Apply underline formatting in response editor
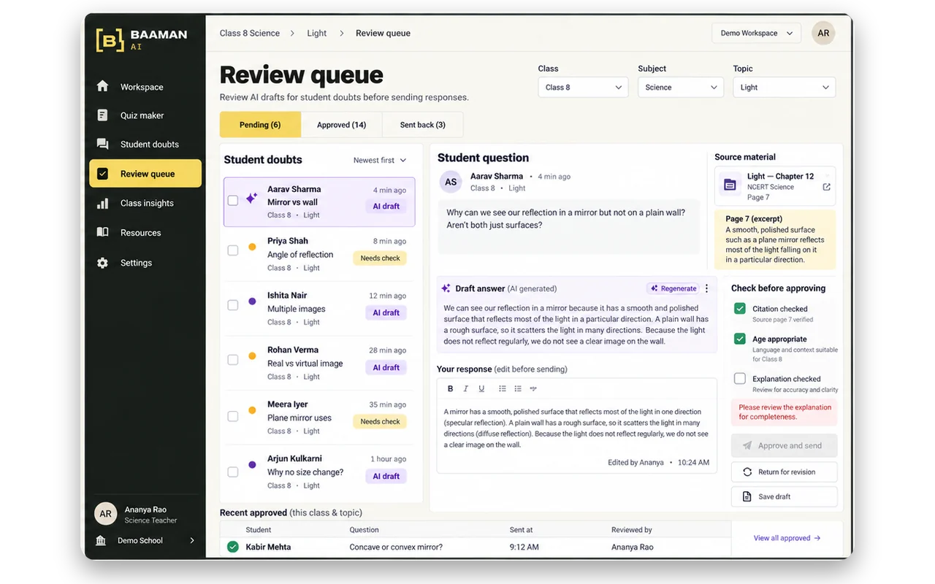 click(481, 388)
